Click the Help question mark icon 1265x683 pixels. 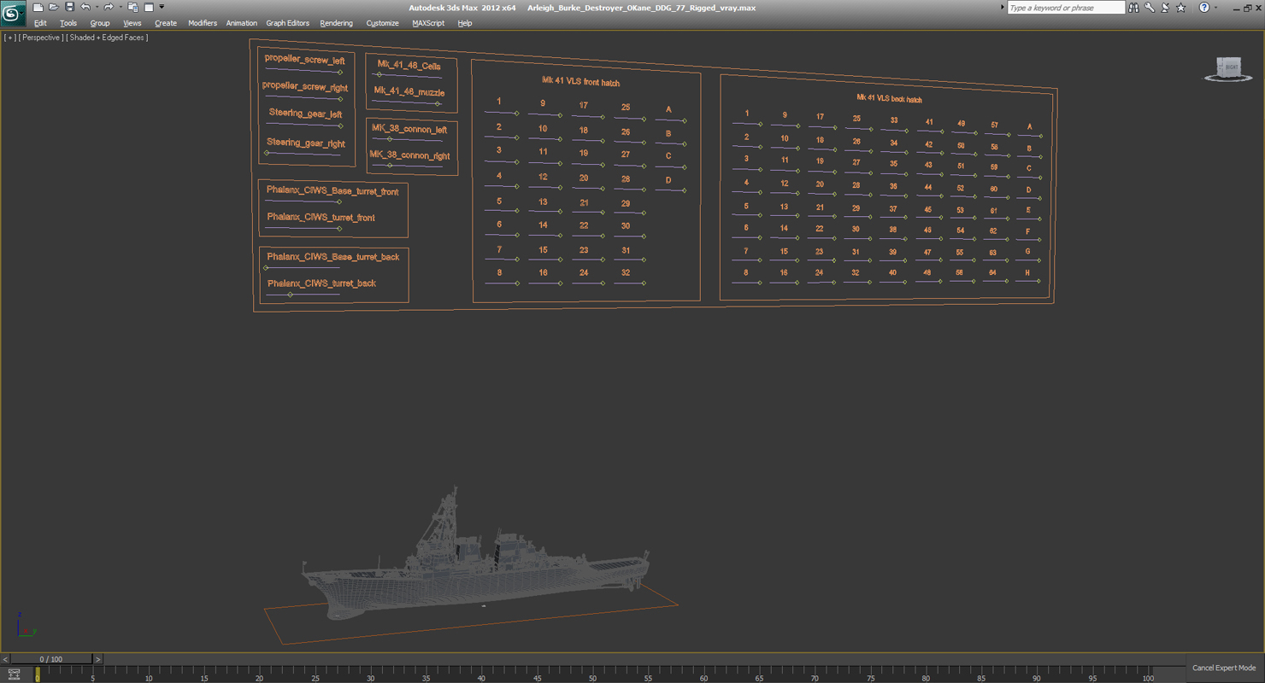tap(1204, 8)
